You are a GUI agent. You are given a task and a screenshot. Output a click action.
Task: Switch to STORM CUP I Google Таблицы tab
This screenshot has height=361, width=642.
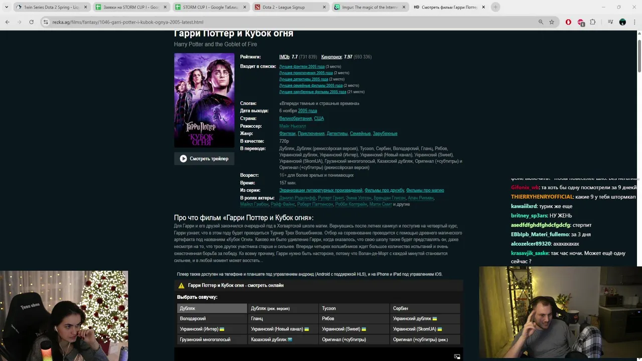pos(211,7)
